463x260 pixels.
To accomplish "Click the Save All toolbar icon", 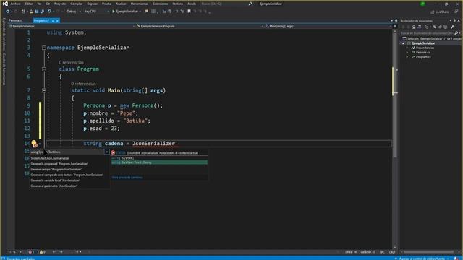I will click(42, 12).
